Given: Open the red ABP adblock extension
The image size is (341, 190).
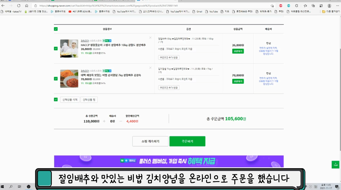Looking at the screenshot, I should pos(281,6).
